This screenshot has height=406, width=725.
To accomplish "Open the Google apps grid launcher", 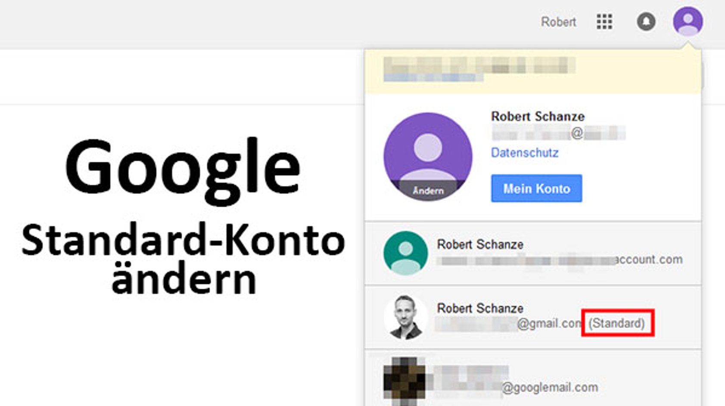I will [x=604, y=22].
